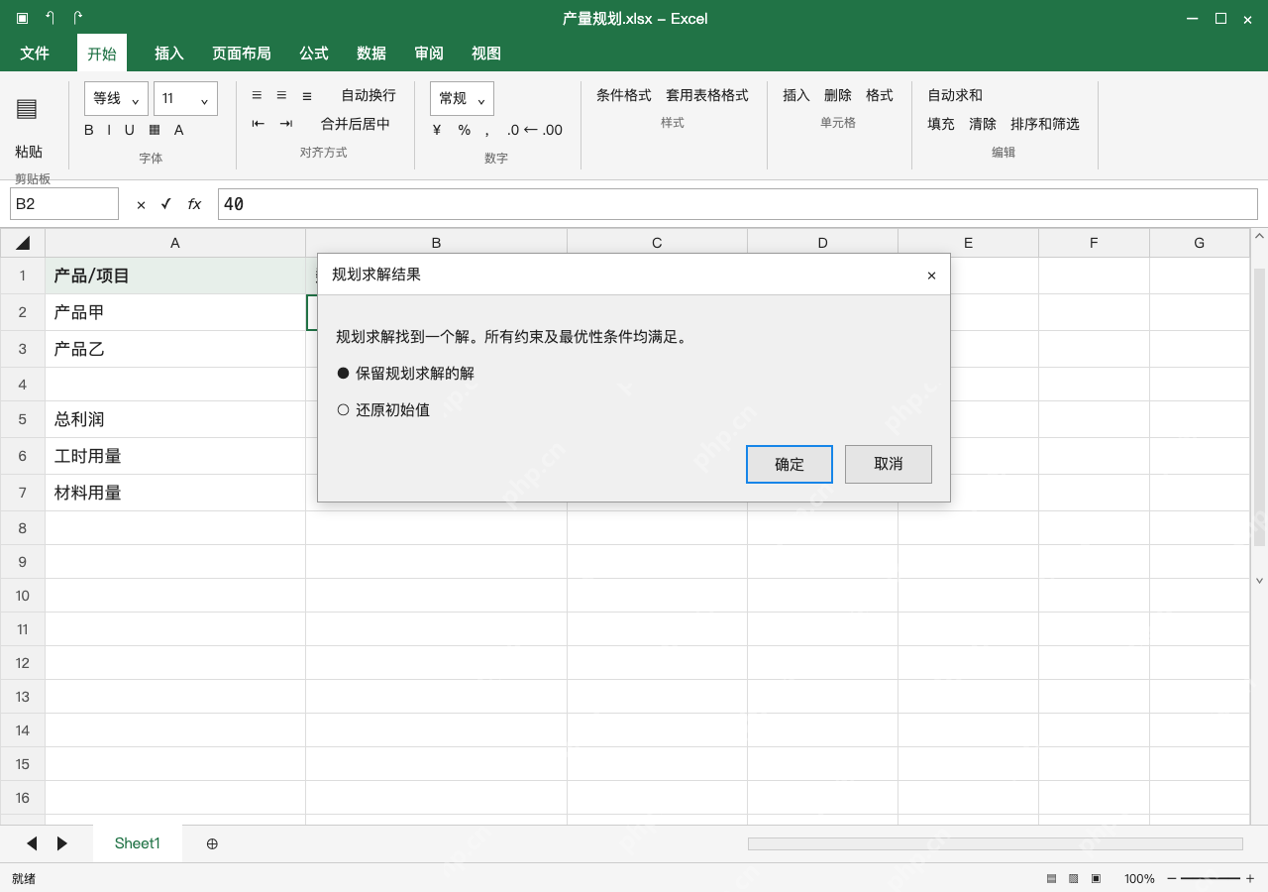Image resolution: width=1268 pixels, height=892 pixels.
Task: Open the 等线 font name dropdown
Action: pyautogui.click(x=116, y=99)
